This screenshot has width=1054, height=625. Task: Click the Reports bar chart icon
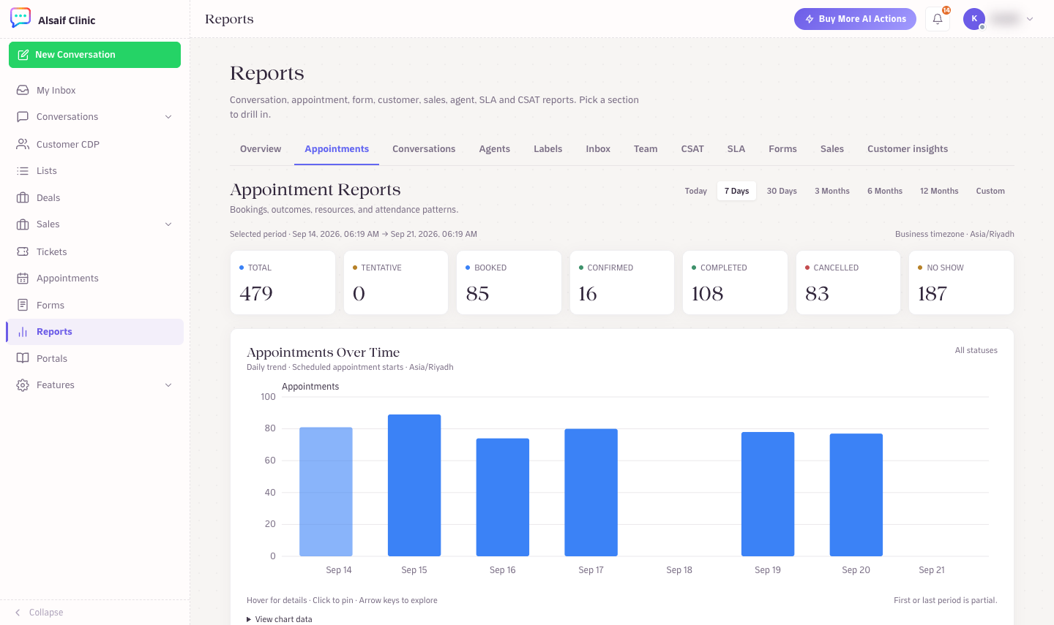(x=23, y=332)
